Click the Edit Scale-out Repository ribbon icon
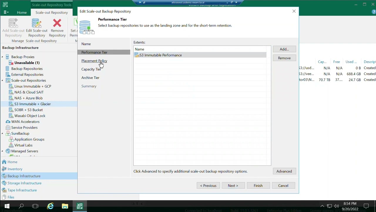 (x=36, y=23)
